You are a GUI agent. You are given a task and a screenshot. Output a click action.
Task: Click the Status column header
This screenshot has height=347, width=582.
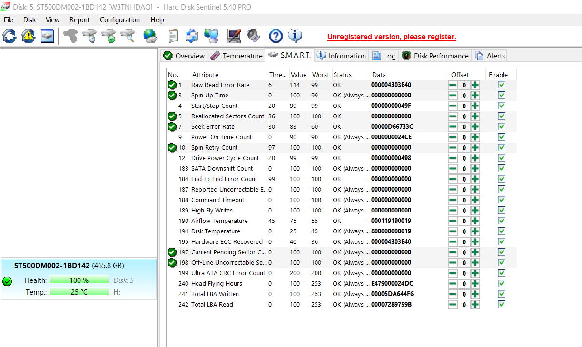[351, 75]
